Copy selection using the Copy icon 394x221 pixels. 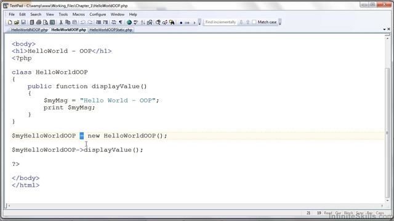(68, 22)
